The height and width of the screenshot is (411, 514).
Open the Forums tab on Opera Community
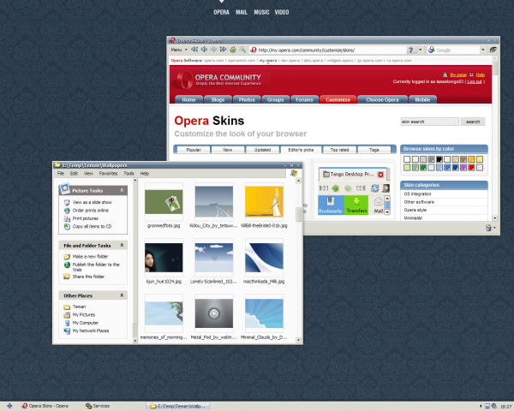point(304,99)
